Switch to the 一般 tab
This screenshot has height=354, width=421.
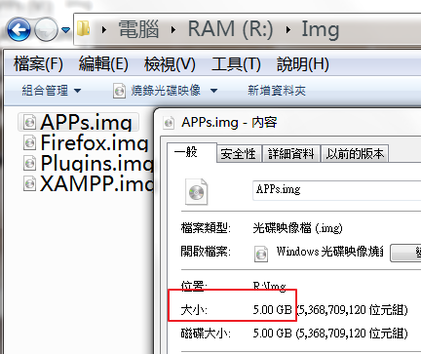click(191, 152)
